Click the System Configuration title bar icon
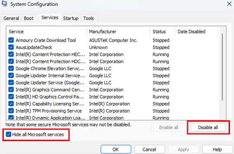The width and height of the screenshot is (234, 154). [x=4, y=4]
